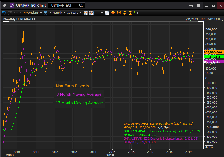224x157 pixels.
Task: Click the 500,000 value on price axis
Action: click(x=211, y=29)
